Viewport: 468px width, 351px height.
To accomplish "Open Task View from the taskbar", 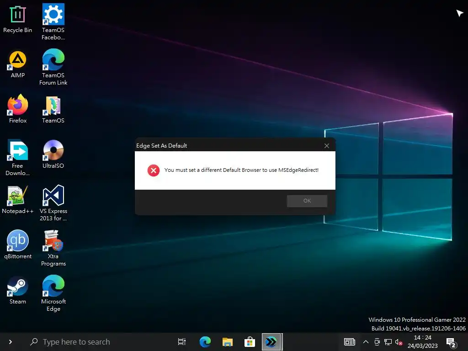I will pyautogui.click(x=182, y=342).
